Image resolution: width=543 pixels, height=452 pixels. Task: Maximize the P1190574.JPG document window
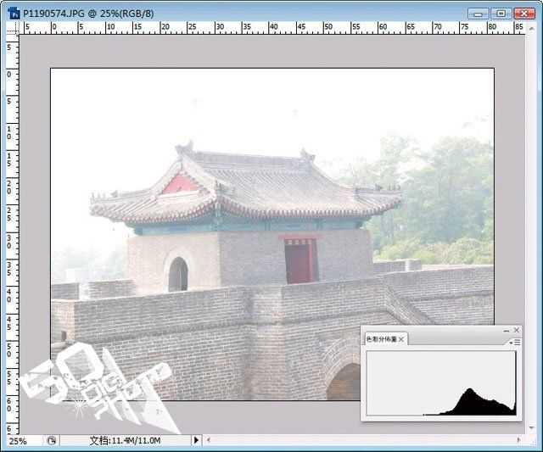pyautogui.click(x=501, y=14)
